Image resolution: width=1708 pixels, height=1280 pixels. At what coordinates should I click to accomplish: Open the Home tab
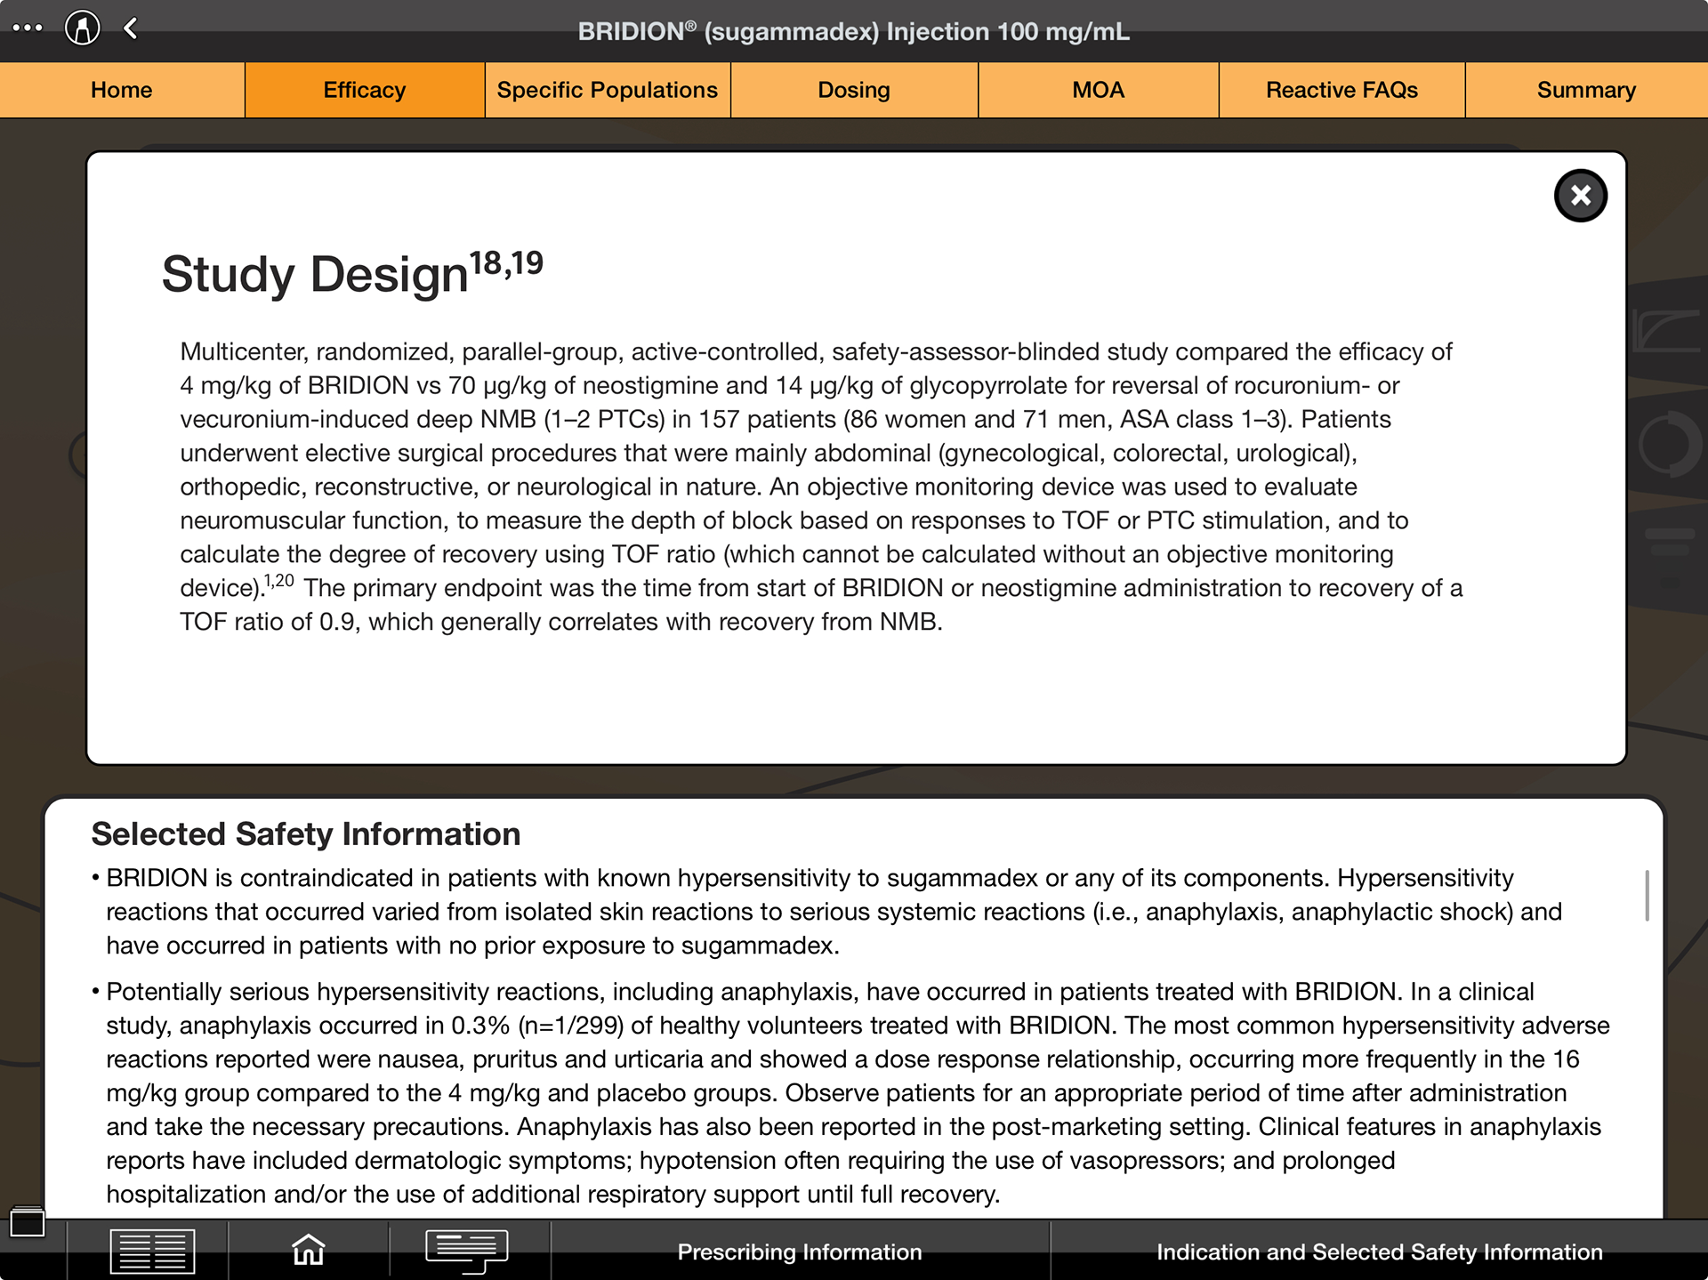[122, 90]
